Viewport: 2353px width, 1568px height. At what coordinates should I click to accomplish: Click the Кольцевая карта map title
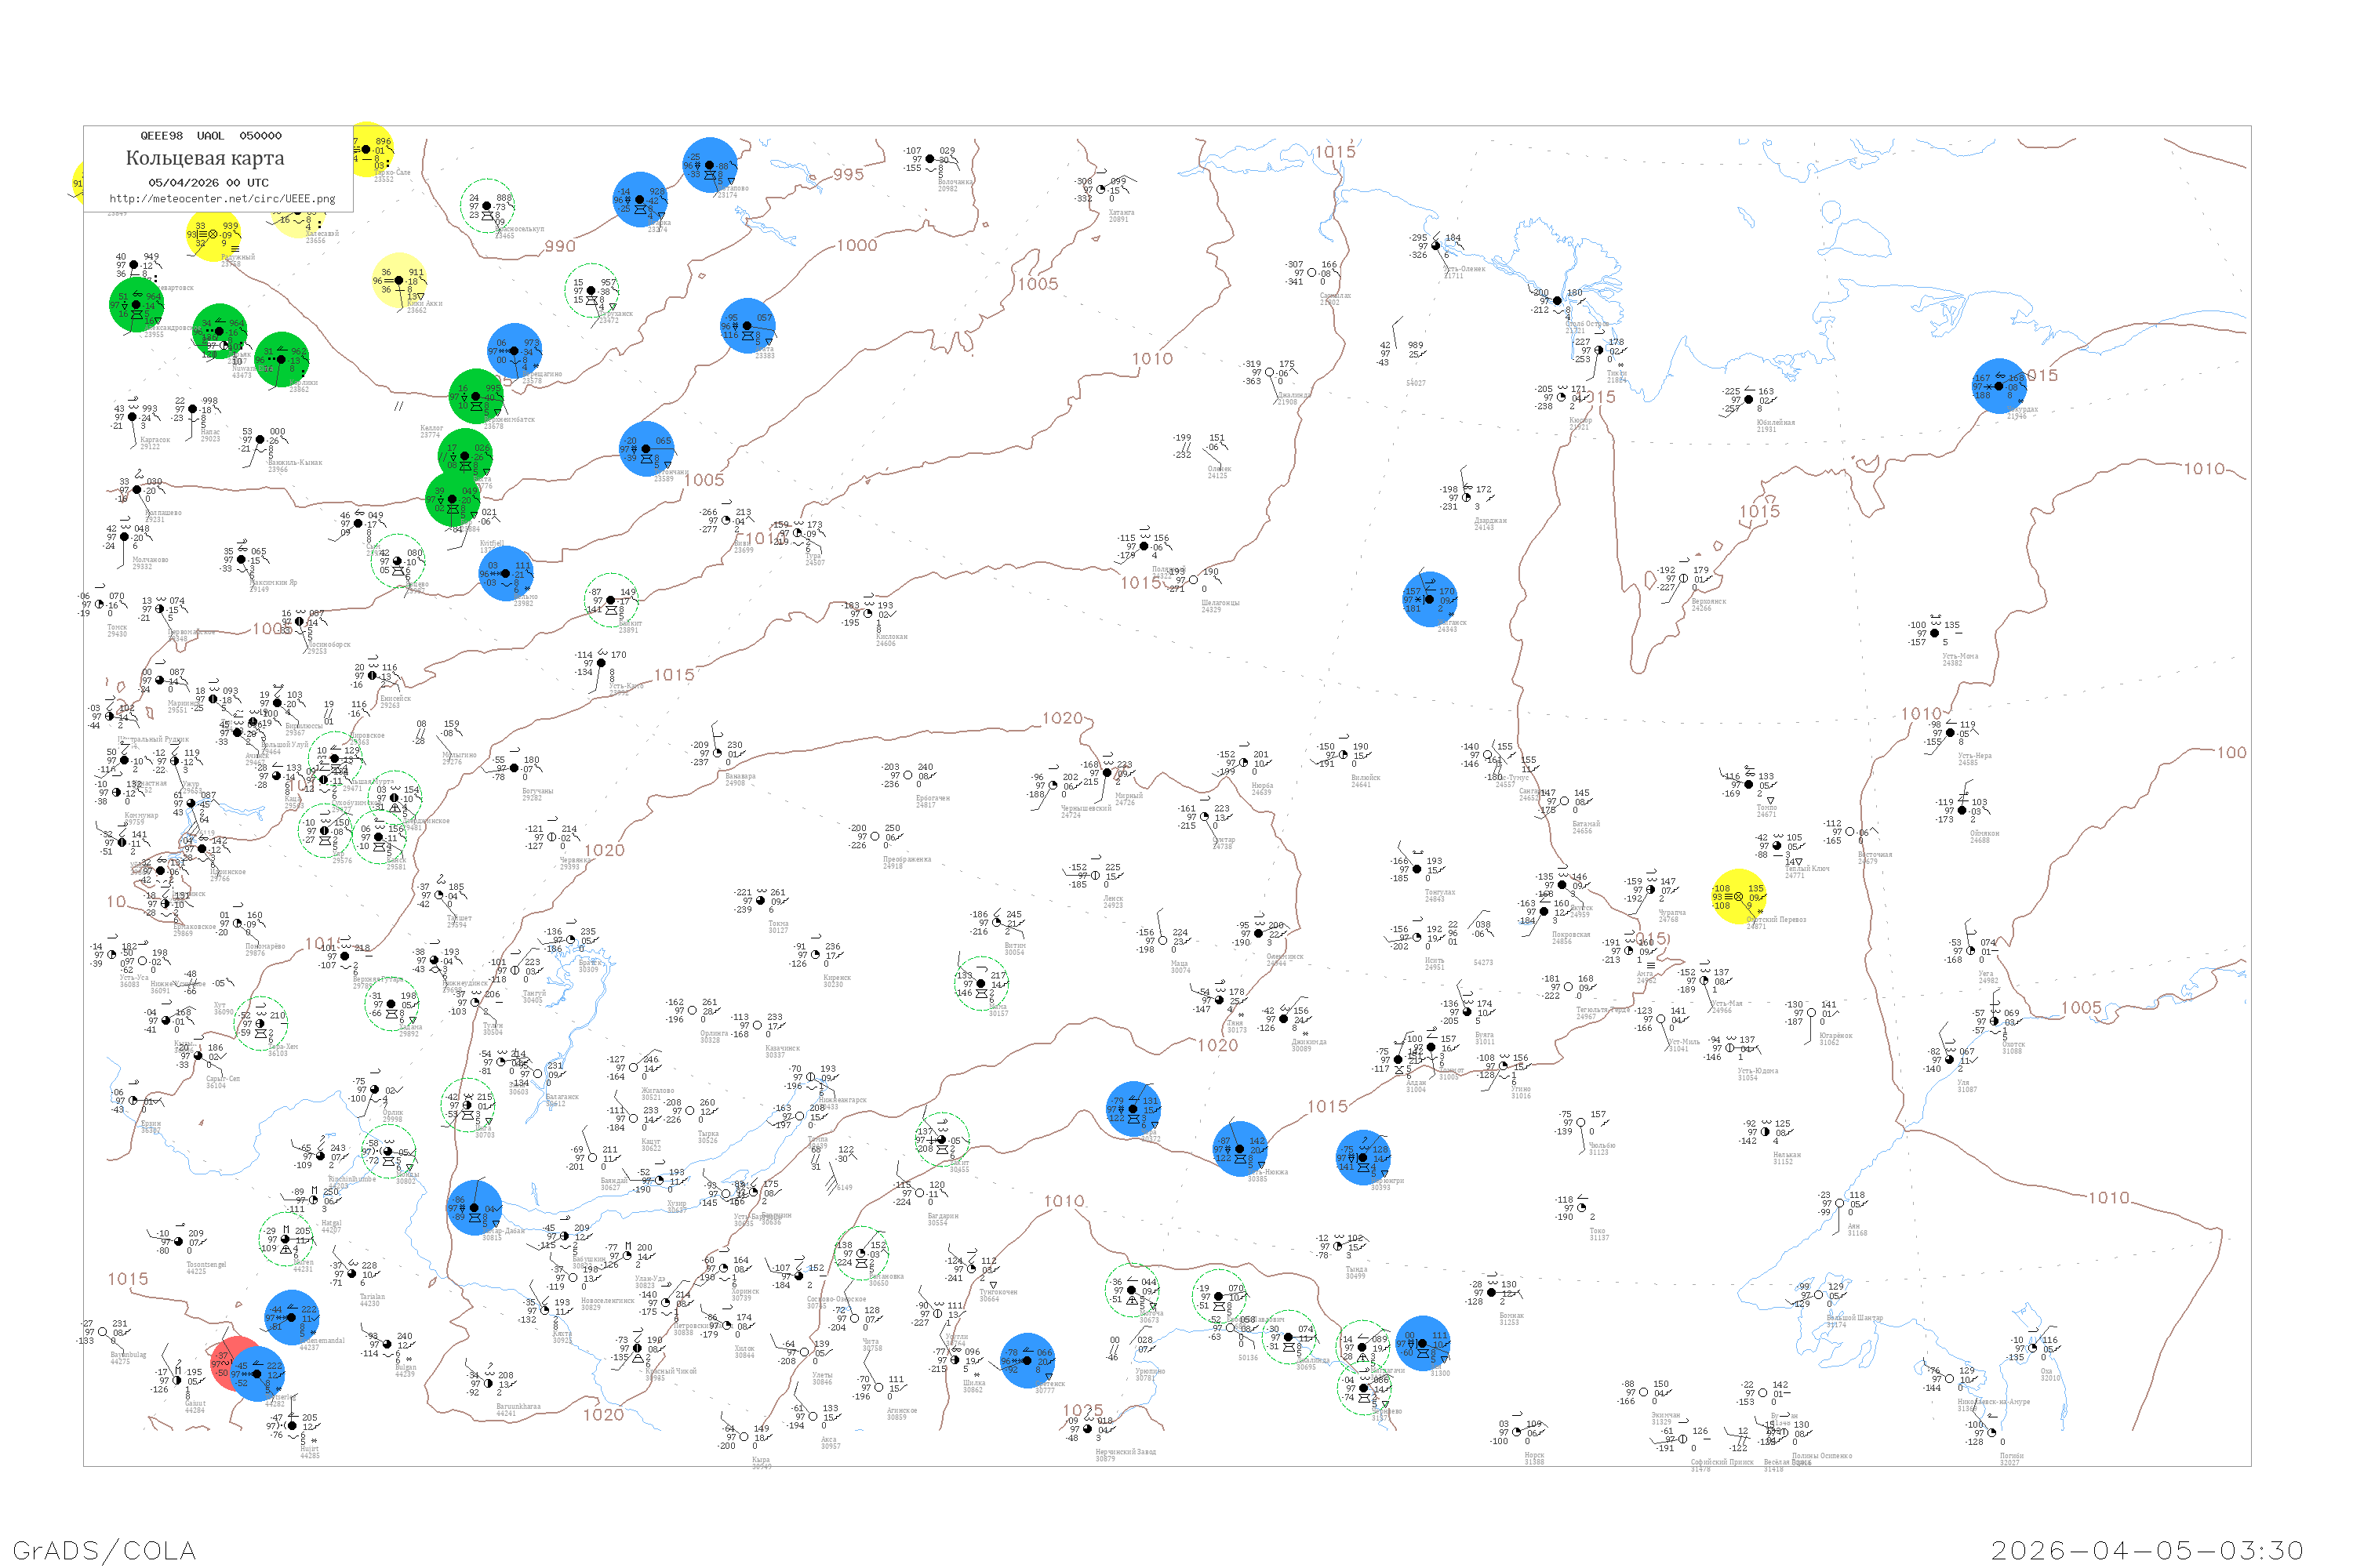[205, 158]
